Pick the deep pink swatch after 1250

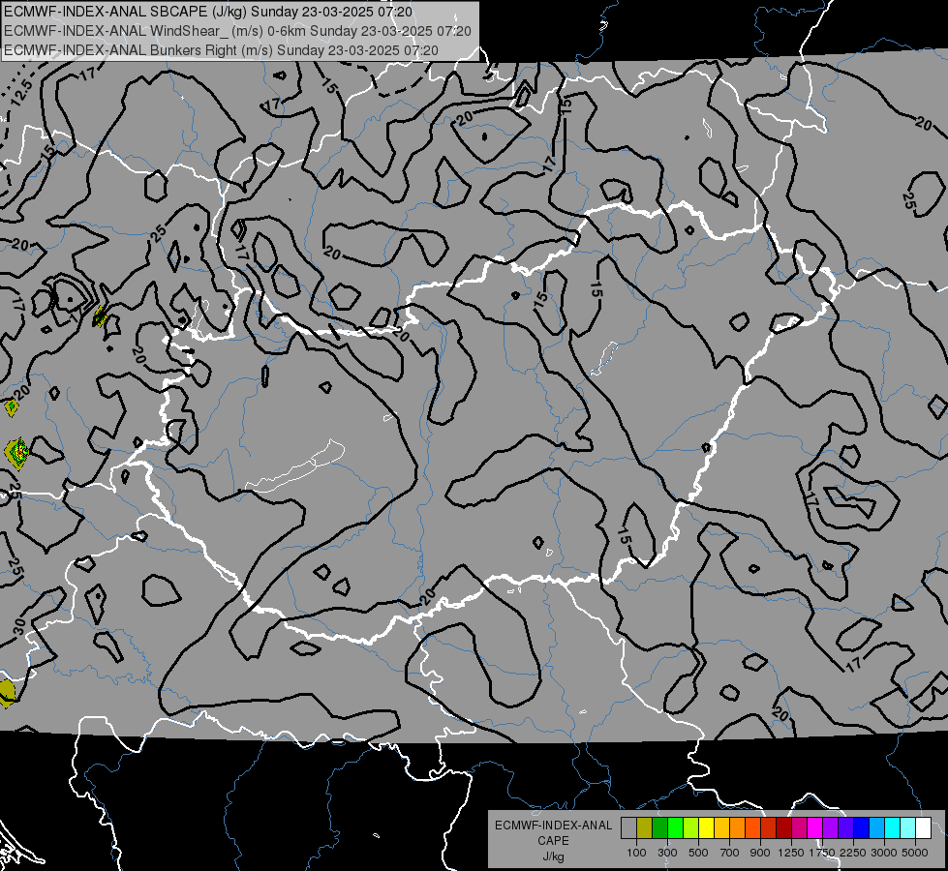799,828
